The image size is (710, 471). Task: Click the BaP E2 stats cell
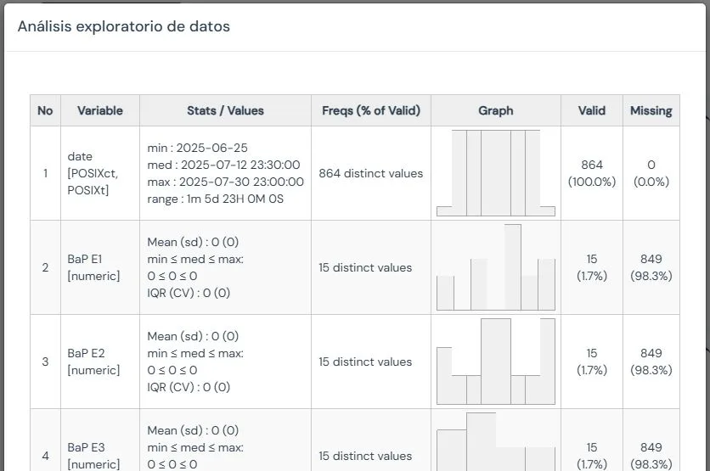tap(226, 362)
